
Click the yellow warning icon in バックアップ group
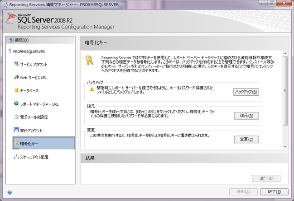tap(92, 89)
